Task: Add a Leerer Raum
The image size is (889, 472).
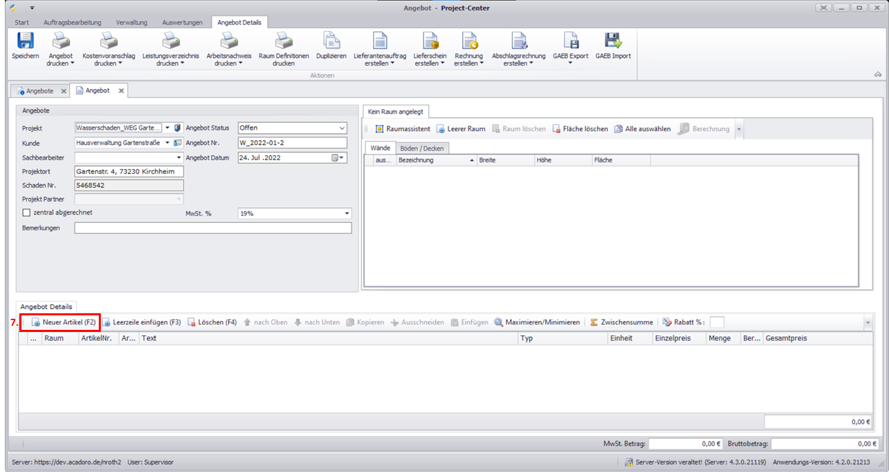Action: pos(461,129)
